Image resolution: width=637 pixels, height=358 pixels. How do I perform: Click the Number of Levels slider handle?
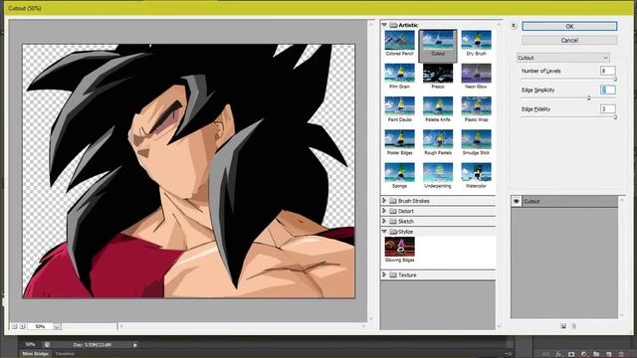point(615,80)
